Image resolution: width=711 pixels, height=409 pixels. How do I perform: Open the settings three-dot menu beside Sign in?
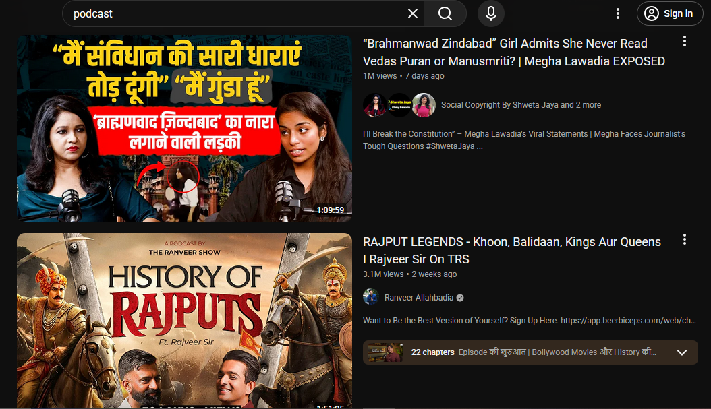point(617,13)
